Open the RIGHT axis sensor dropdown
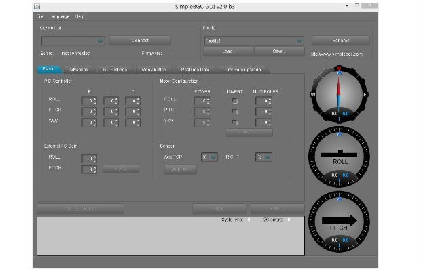Viewport: 421px width, 271px height. (x=263, y=157)
